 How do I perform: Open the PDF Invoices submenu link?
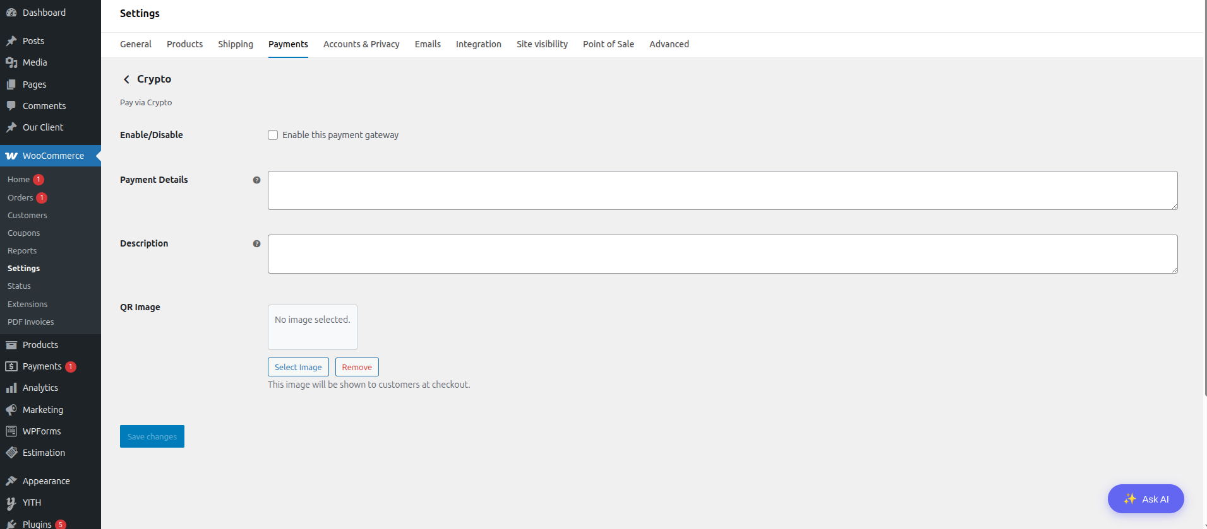30,322
